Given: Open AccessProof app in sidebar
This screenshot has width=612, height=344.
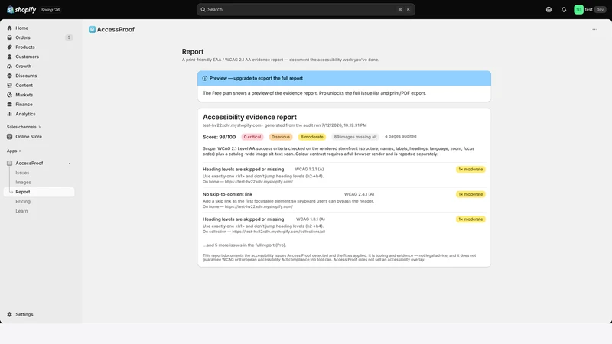Looking at the screenshot, I should pyautogui.click(x=29, y=163).
